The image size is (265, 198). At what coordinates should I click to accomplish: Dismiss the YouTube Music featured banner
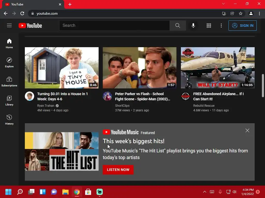click(247, 130)
